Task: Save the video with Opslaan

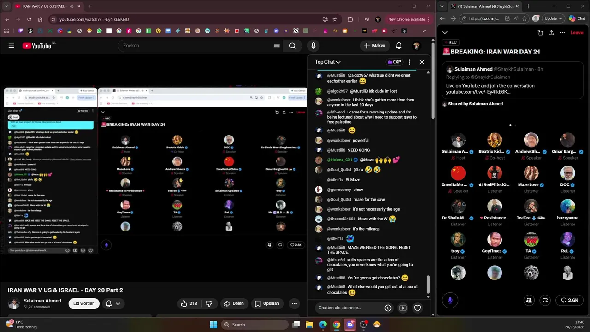Action: (x=267, y=303)
